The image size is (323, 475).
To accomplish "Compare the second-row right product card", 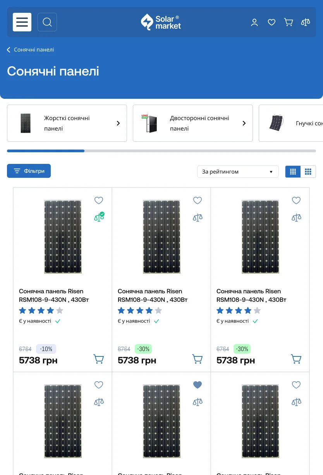I will [x=296, y=402].
